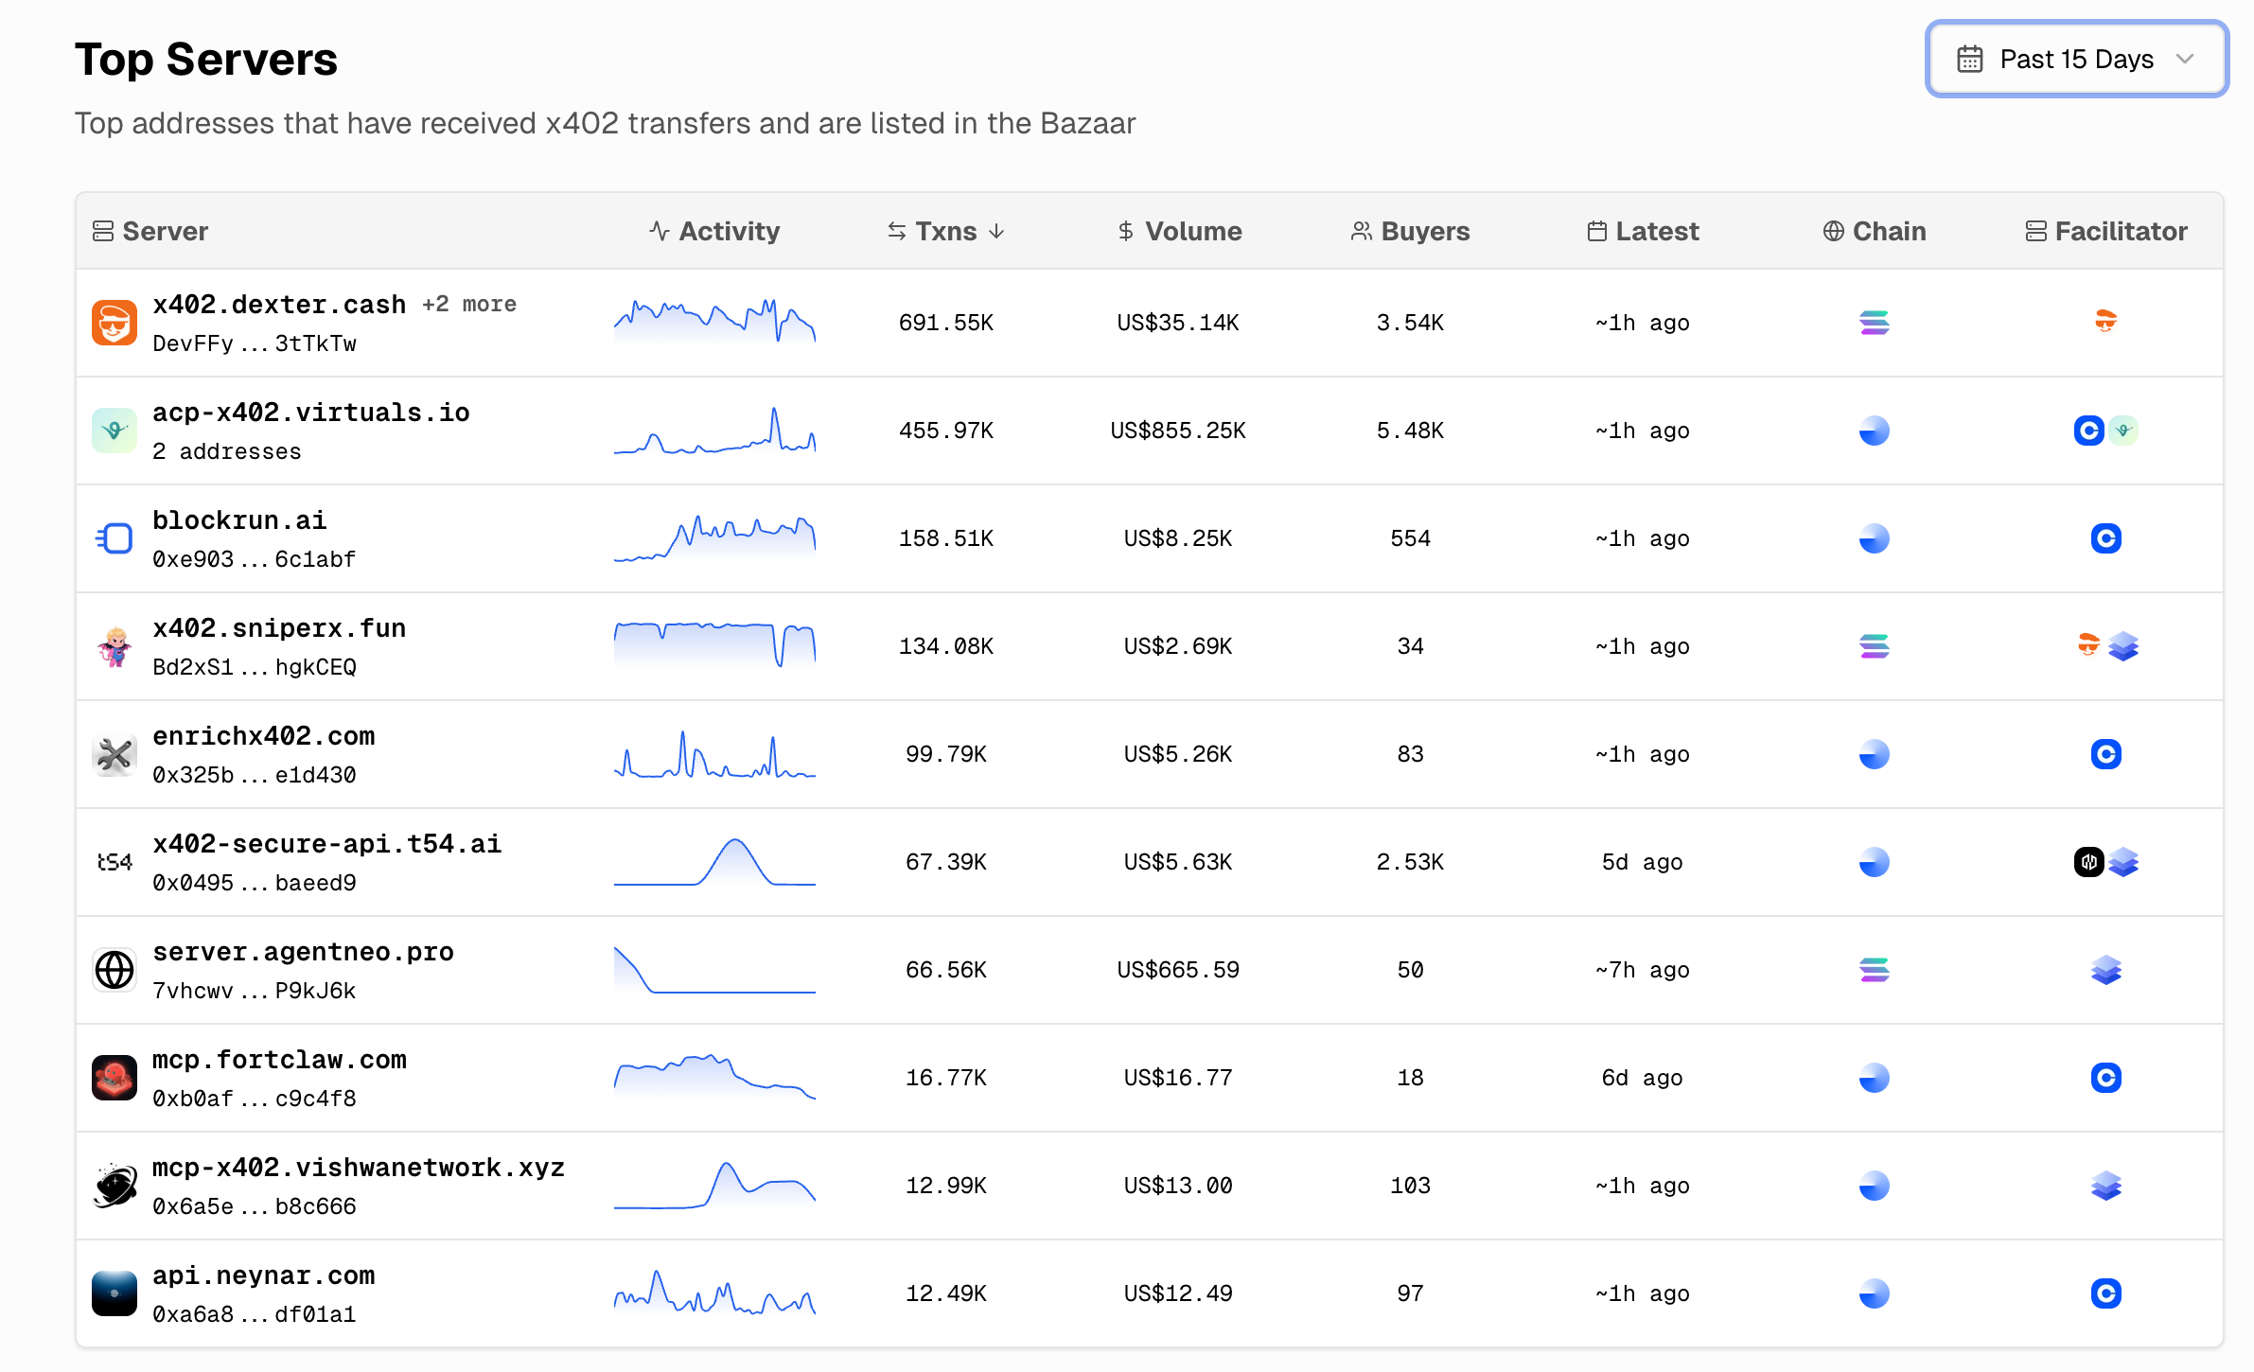Expand the '+2 more' addresses for x402.dexter.cash
Viewport: 2254px width, 1372px height.
point(469,305)
